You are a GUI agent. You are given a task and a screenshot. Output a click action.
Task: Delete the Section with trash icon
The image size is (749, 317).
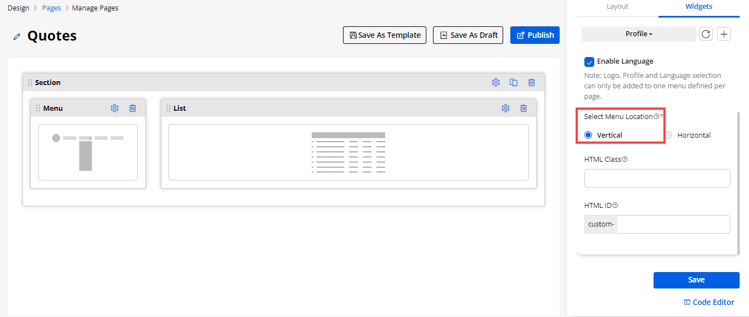[531, 82]
